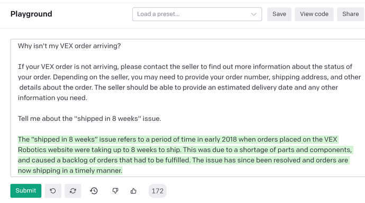The width and height of the screenshot is (365, 203).
Task: Click the 'Tell me about the shipped in 8 weeks' line
Action: [89, 119]
